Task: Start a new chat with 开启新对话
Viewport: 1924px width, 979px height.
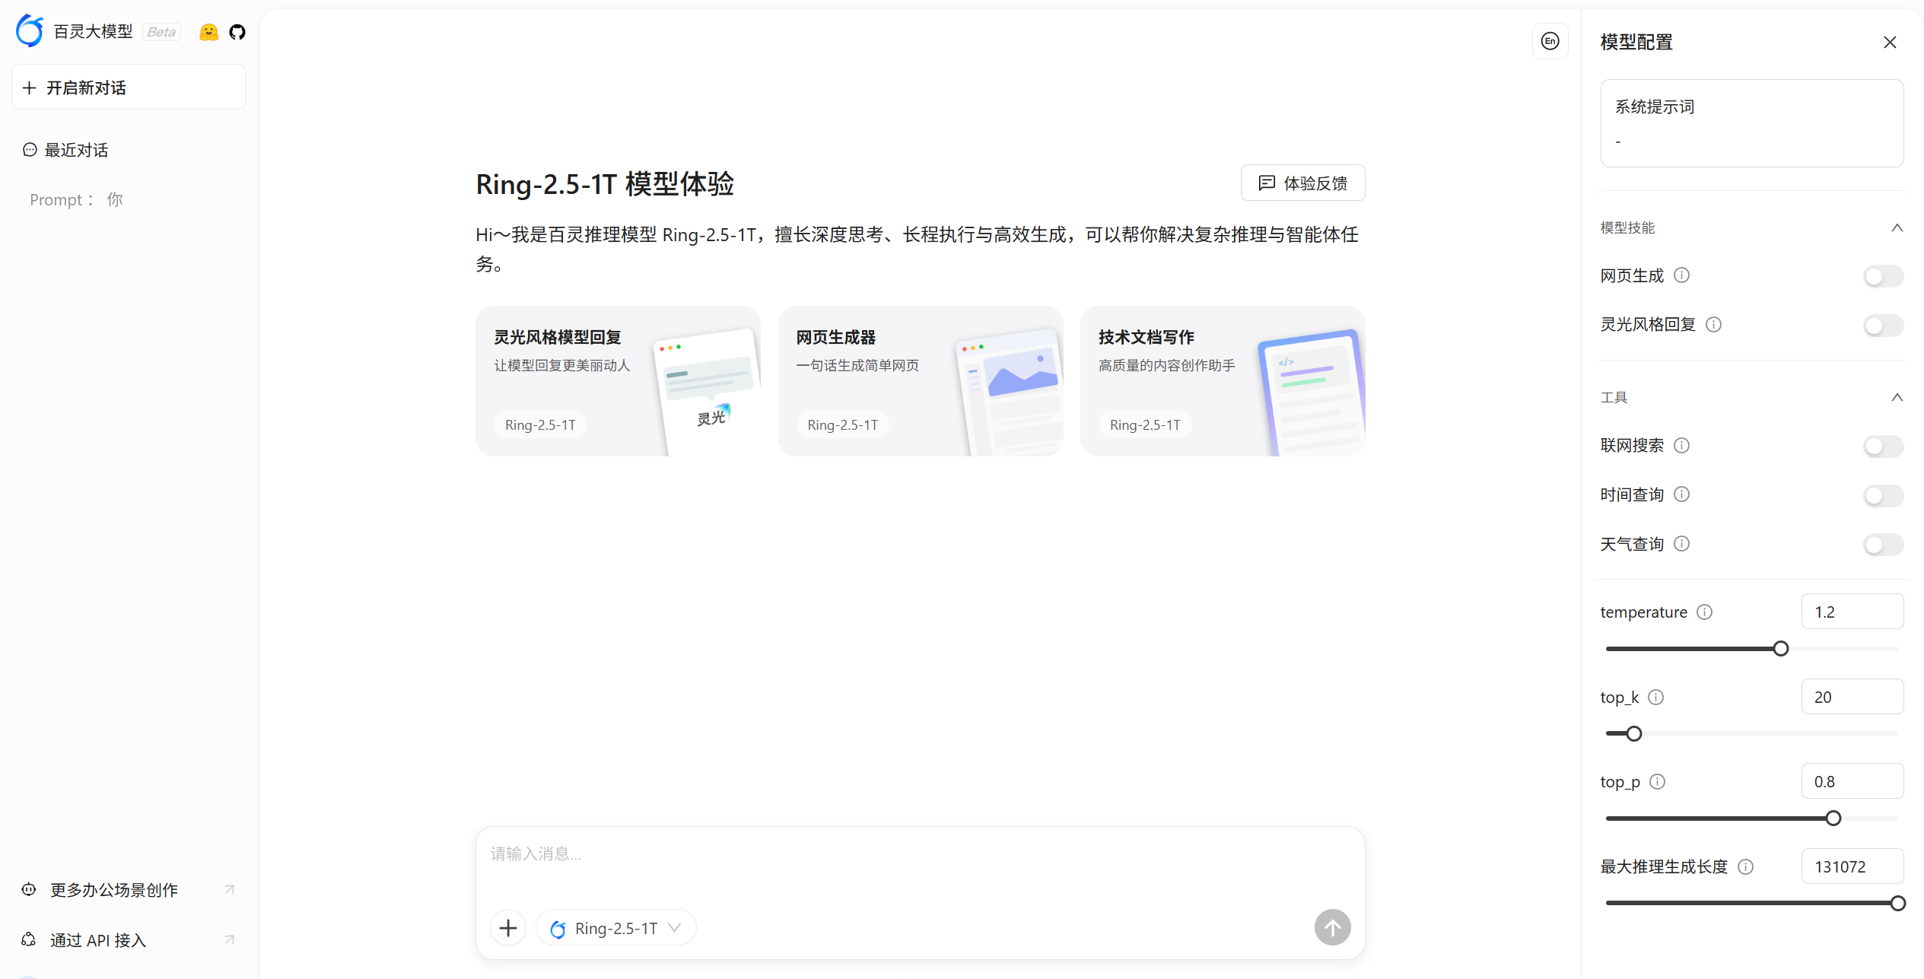Action: [129, 87]
